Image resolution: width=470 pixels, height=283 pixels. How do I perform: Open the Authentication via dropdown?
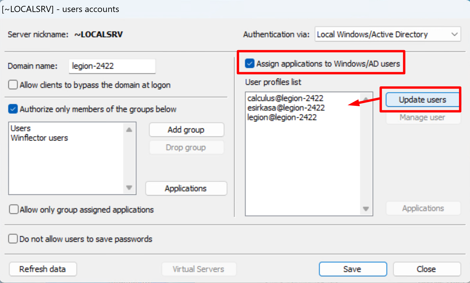pyautogui.click(x=387, y=34)
